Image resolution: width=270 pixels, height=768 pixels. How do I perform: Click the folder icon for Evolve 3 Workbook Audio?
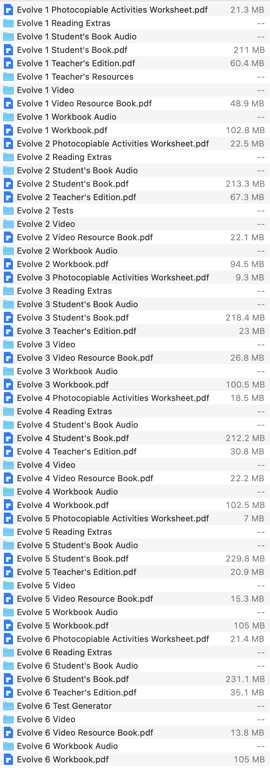click(8, 371)
